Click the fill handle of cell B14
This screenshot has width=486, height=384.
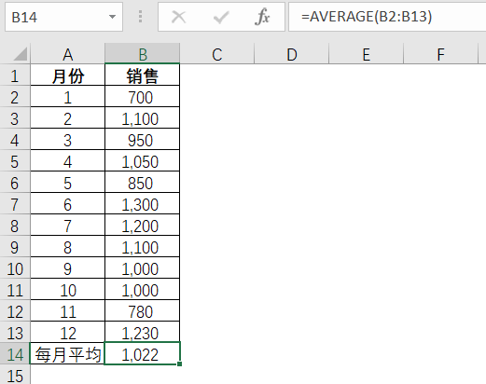click(180, 363)
